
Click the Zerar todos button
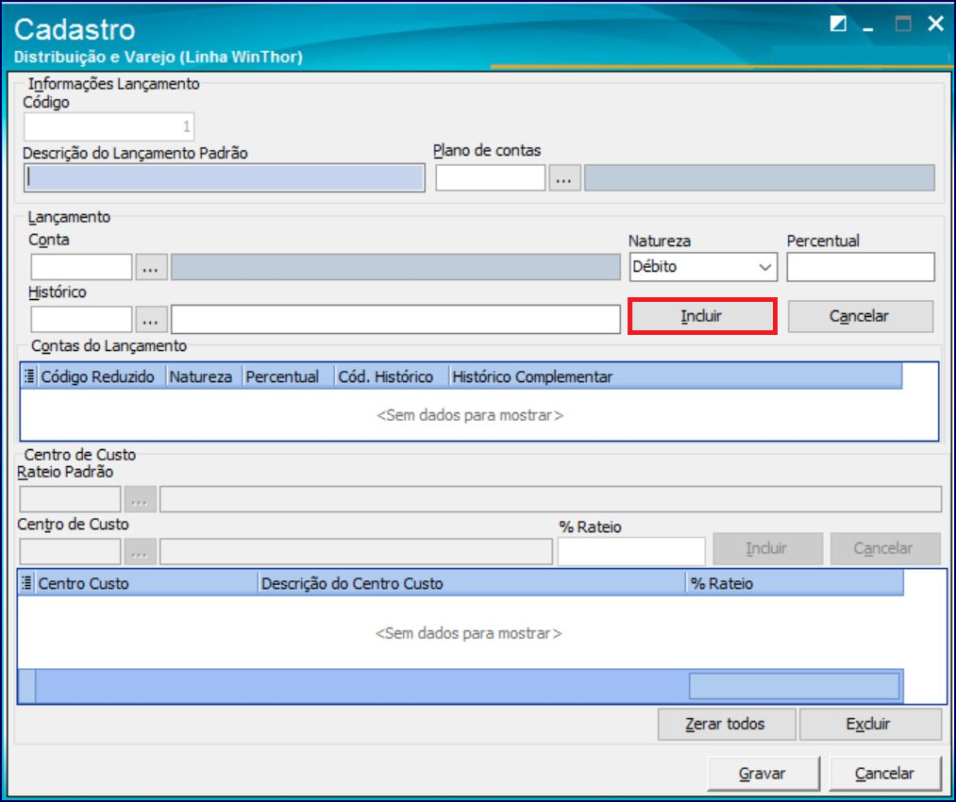726,724
